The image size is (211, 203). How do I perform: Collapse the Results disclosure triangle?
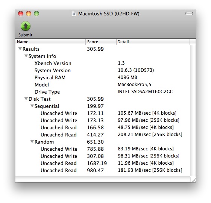point(20,49)
